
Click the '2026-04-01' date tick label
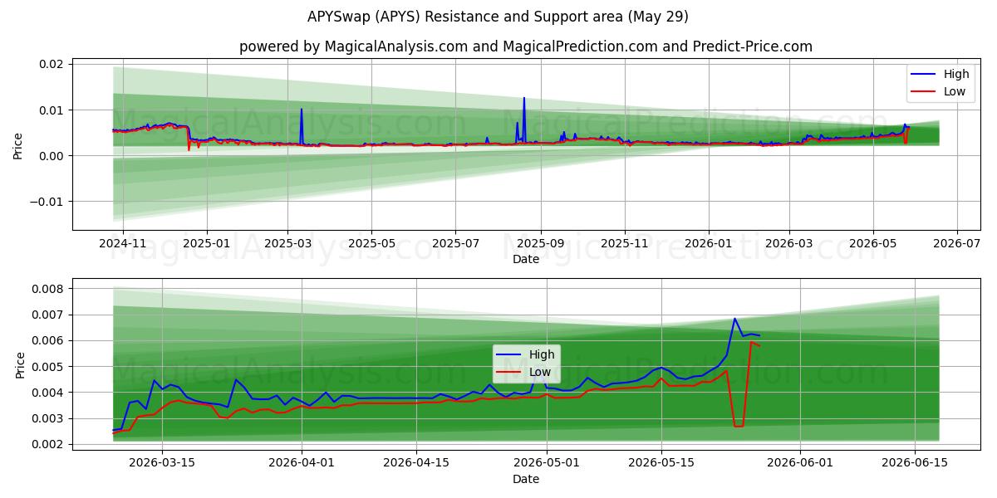pos(302,465)
